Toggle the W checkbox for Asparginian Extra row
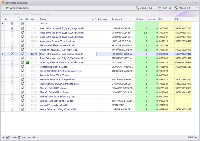 pyautogui.click(x=12, y=41)
